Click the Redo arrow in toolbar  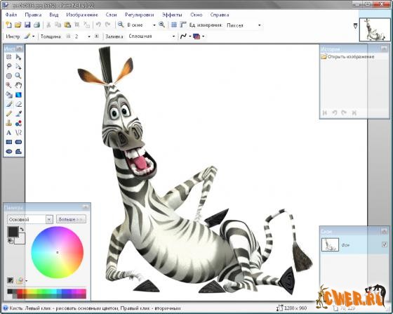point(108,25)
